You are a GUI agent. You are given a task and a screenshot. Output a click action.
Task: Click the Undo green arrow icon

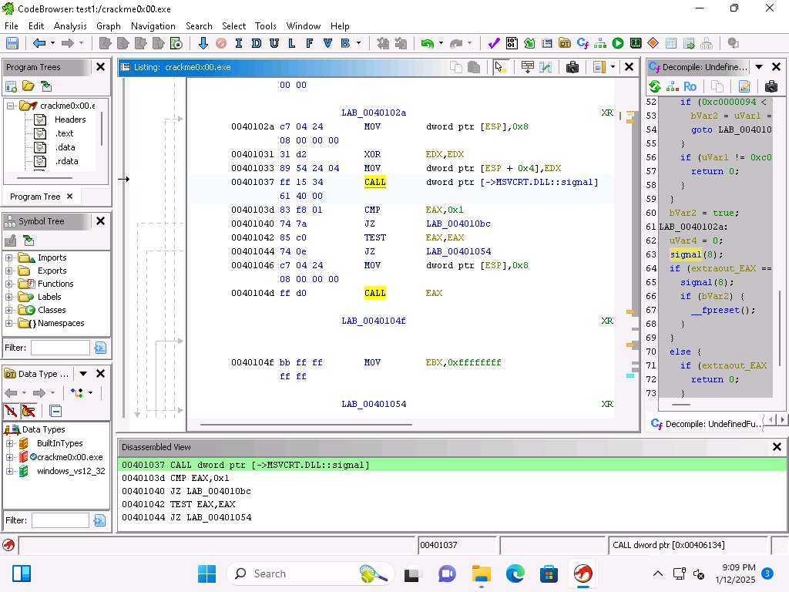coord(427,44)
